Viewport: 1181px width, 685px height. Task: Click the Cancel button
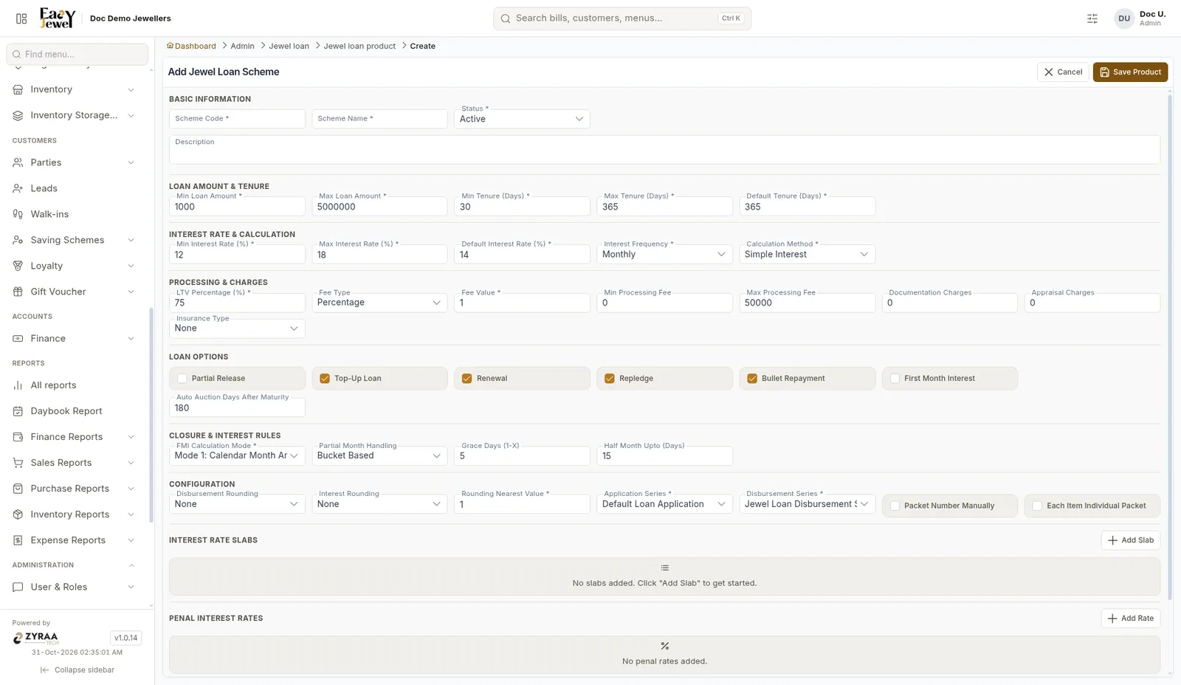click(1063, 72)
